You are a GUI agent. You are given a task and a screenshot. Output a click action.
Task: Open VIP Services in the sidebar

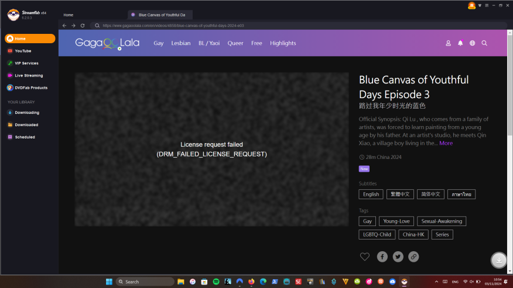point(26,63)
